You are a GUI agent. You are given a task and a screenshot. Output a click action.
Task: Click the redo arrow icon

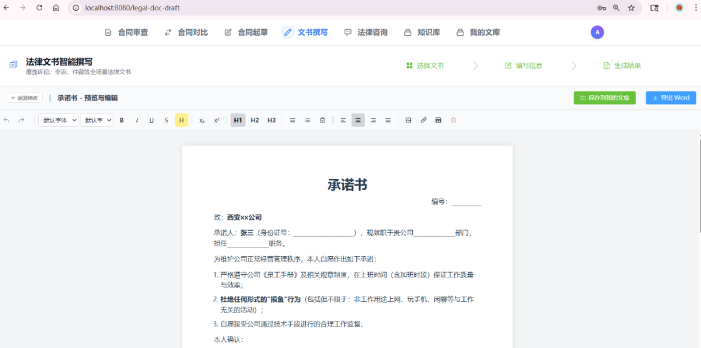click(x=21, y=120)
